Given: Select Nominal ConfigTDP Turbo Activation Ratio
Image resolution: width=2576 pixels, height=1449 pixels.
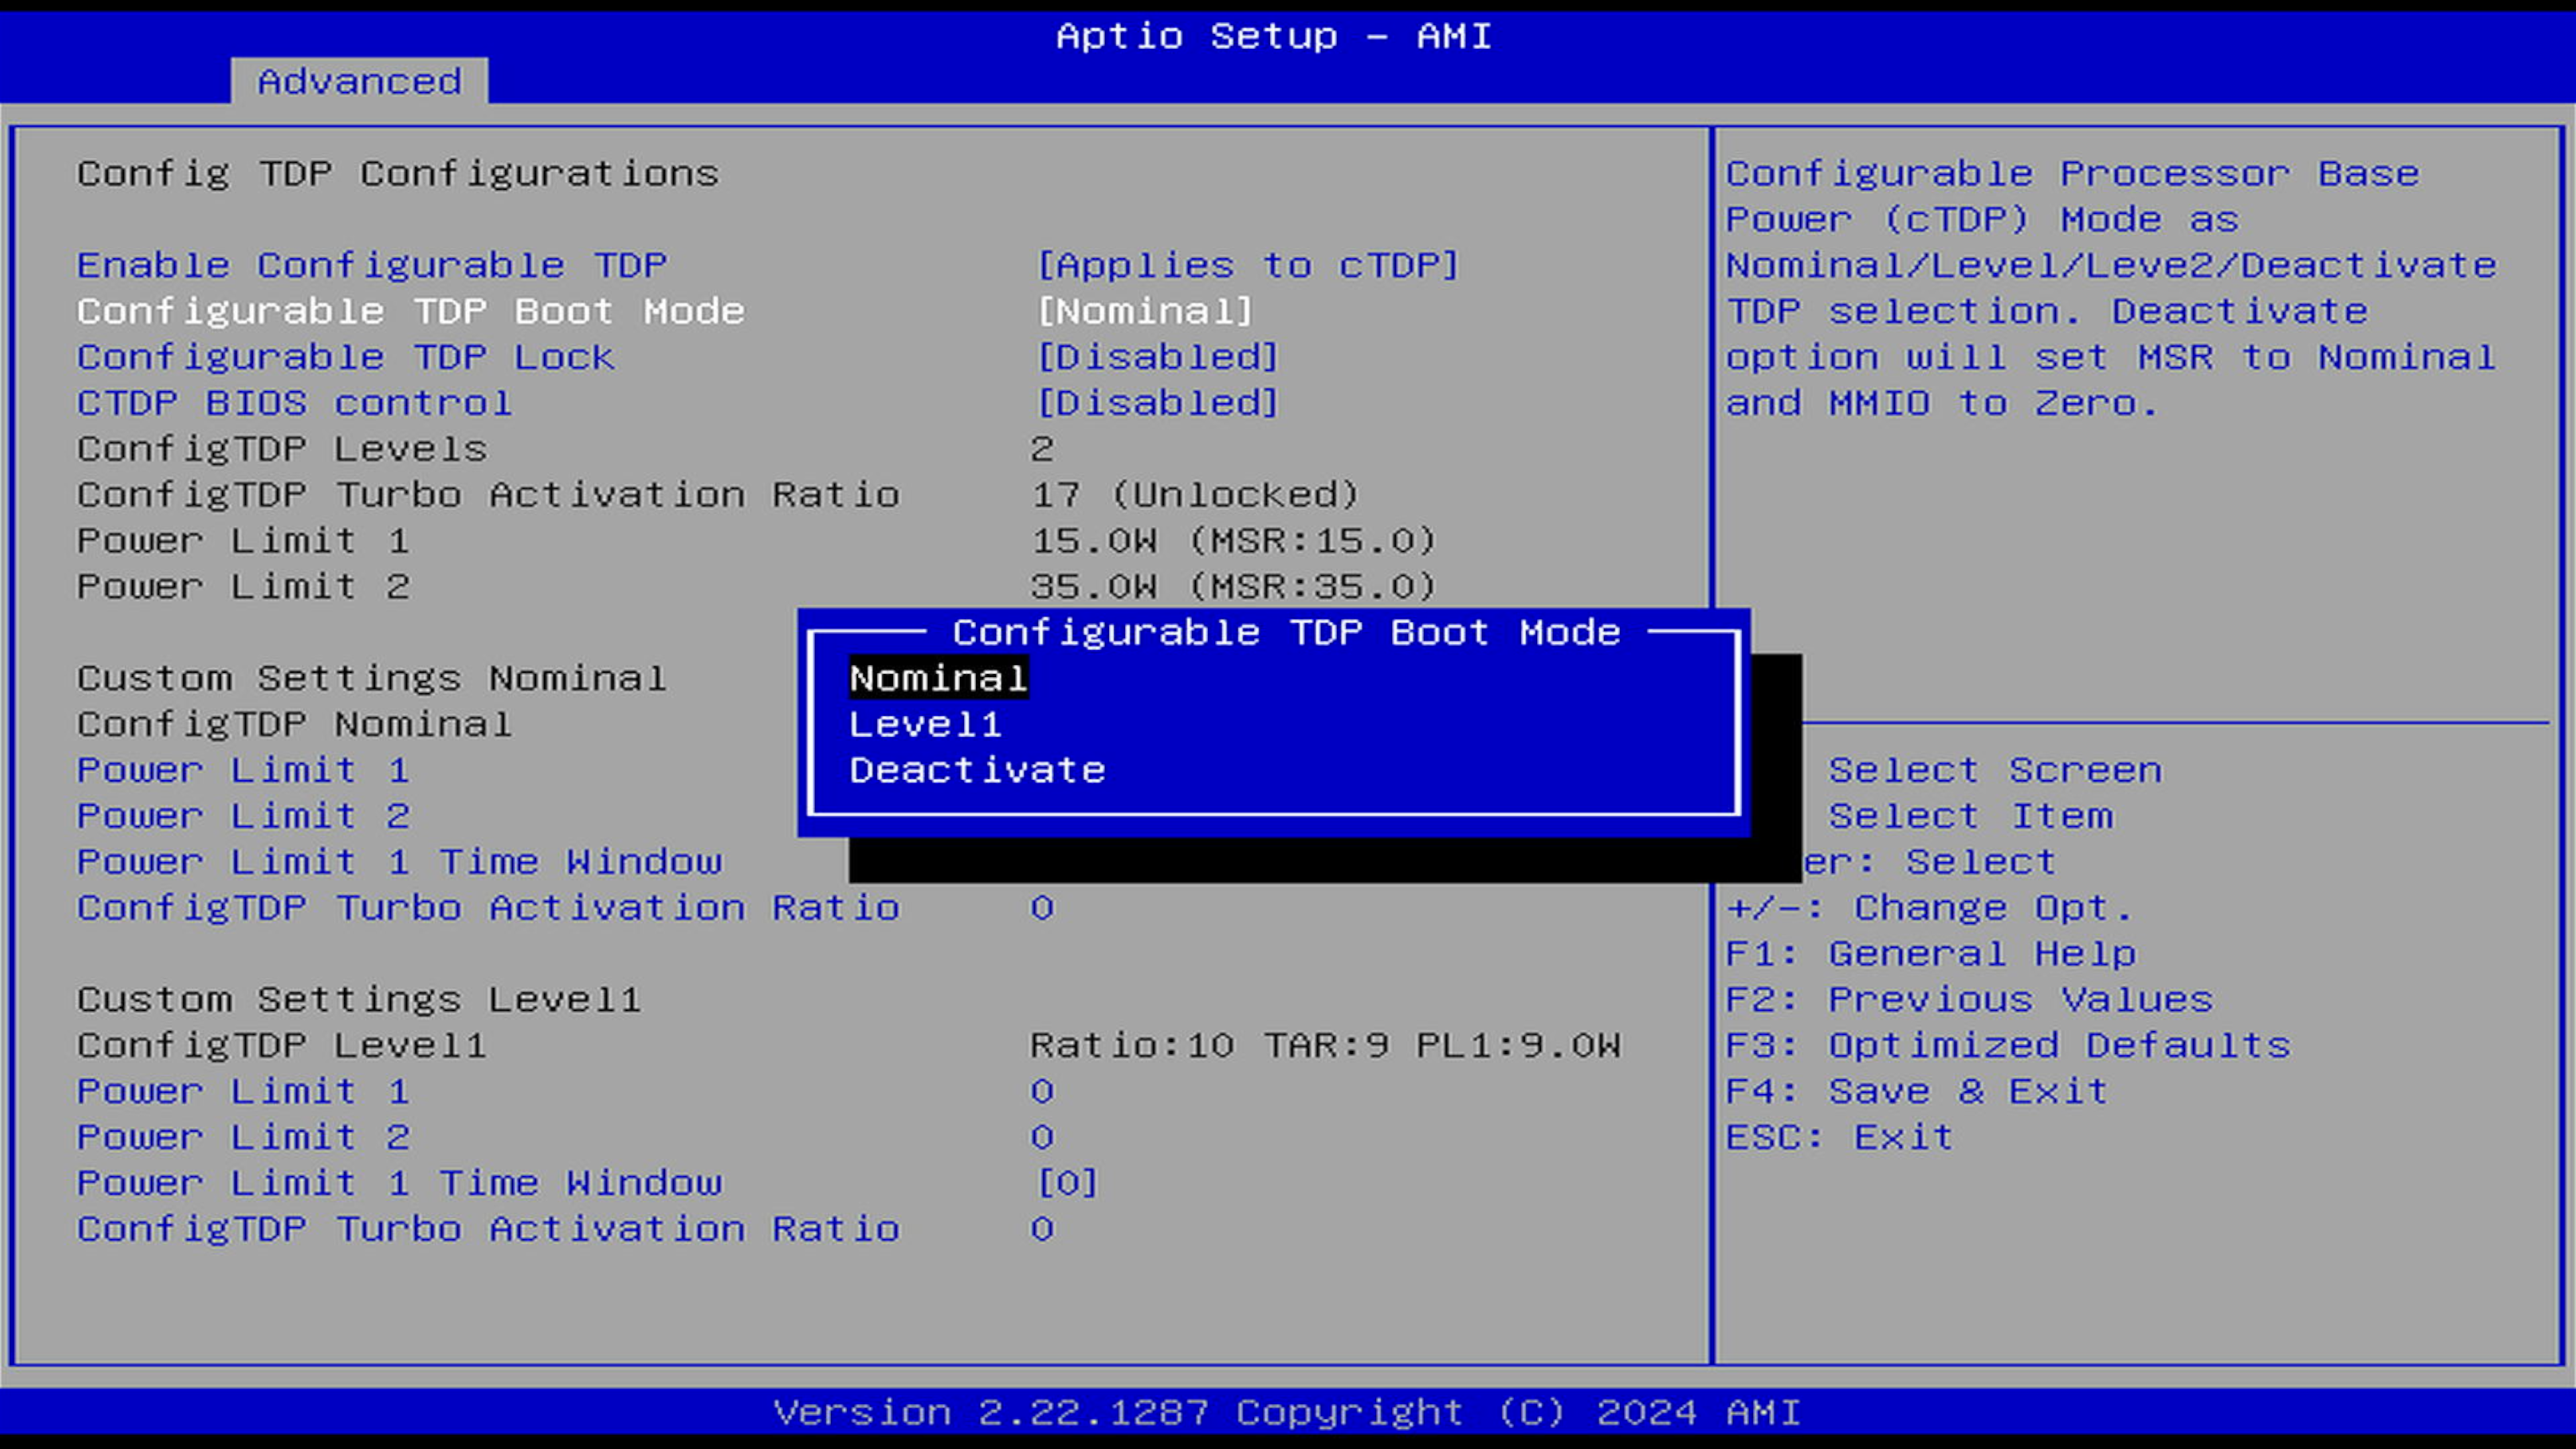Looking at the screenshot, I should tap(488, 909).
